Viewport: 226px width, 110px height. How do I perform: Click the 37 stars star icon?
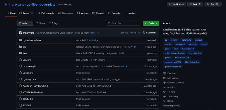(x=164, y=92)
